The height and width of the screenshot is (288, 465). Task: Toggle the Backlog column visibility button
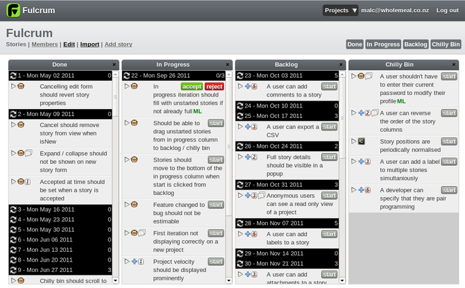[416, 44]
